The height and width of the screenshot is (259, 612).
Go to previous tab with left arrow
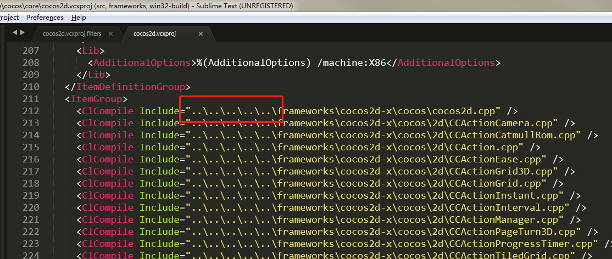click(x=15, y=33)
